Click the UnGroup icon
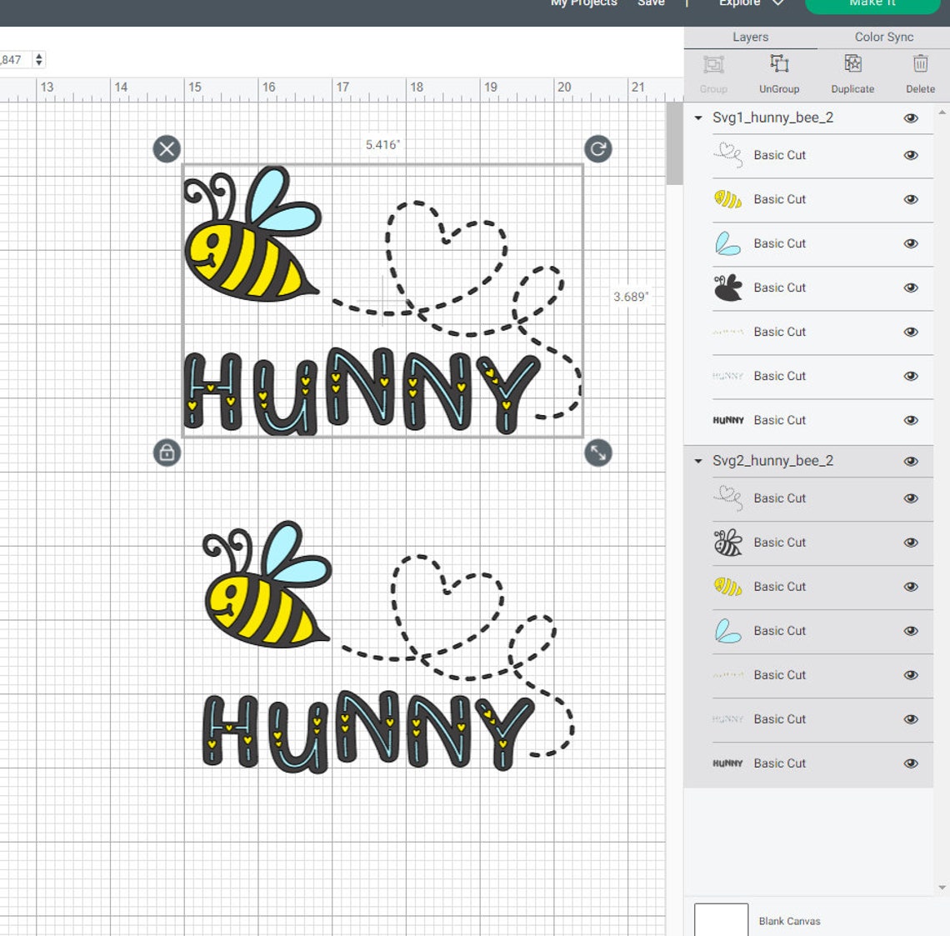Viewport: 950px width, 936px height. click(778, 73)
